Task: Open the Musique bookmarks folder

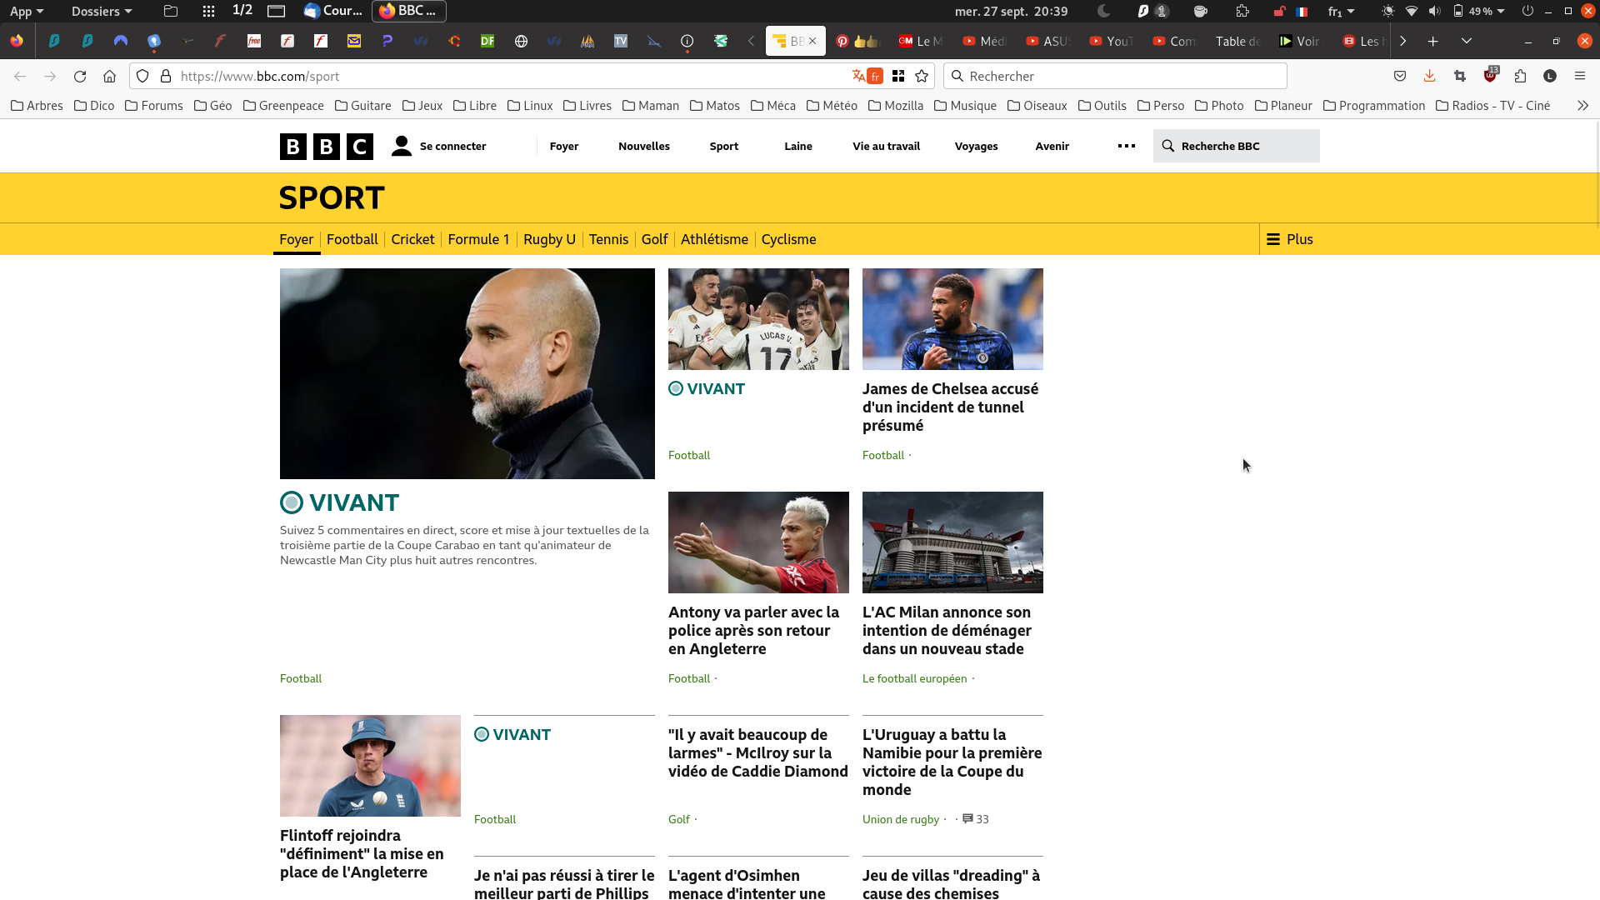Action: [x=966, y=106]
